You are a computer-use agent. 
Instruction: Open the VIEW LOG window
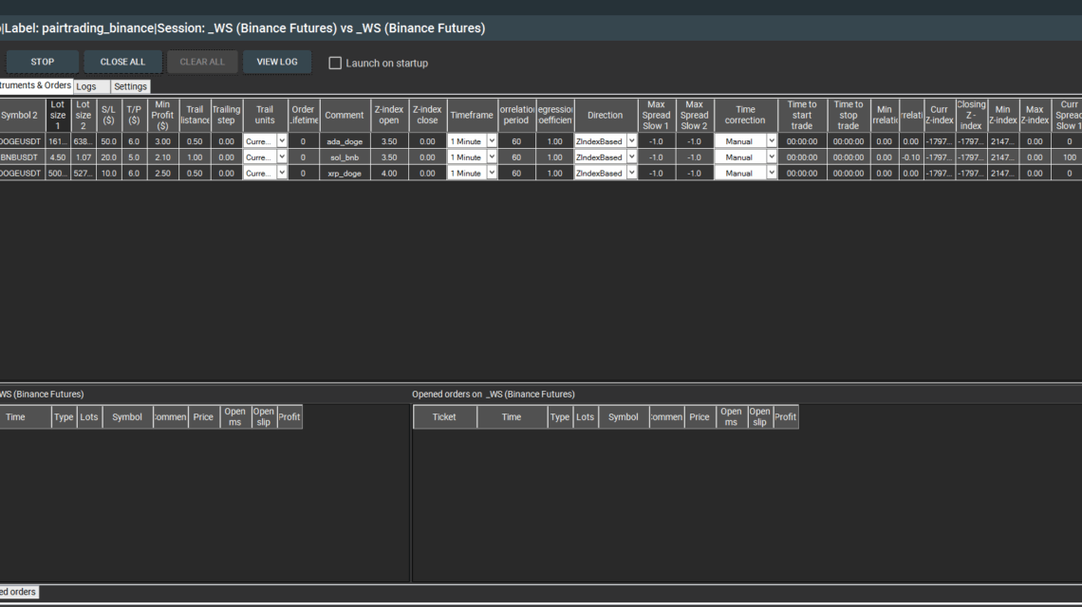point(276,62)
